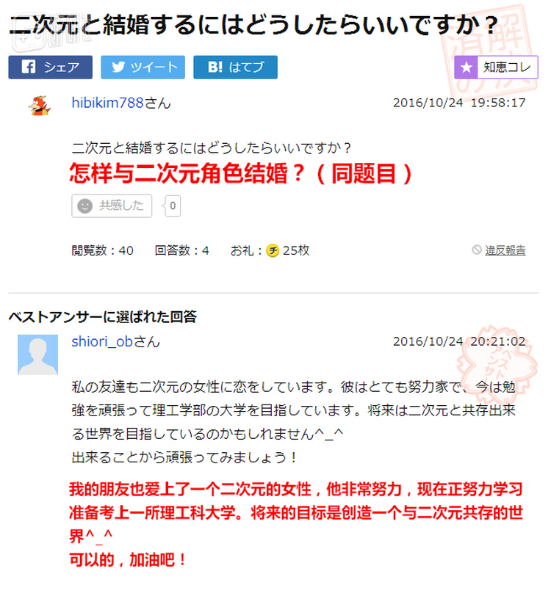
Task: Click the empathy count bubble showing 0
Action: click(173, 206)
